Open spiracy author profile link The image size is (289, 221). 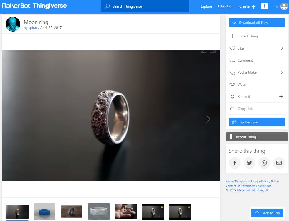click(x=34, y=28)
